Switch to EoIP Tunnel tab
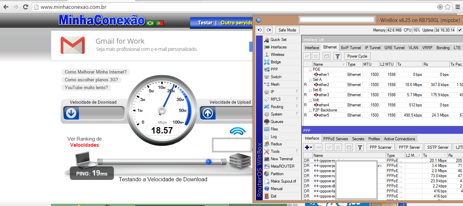 click(x=351, y=48)
